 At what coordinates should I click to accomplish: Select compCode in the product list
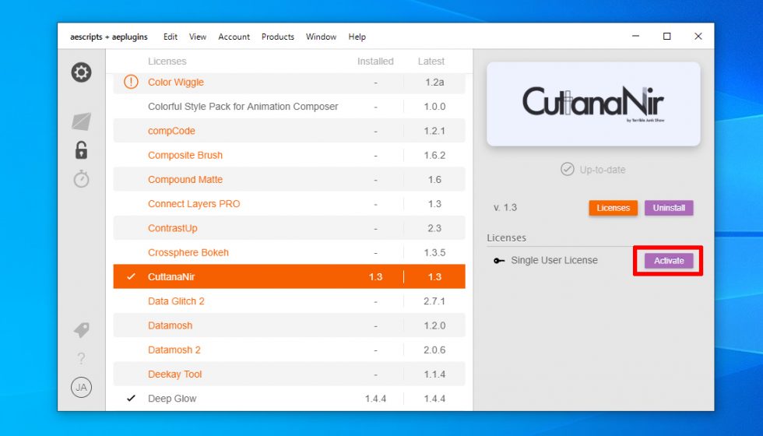(289, 131)
